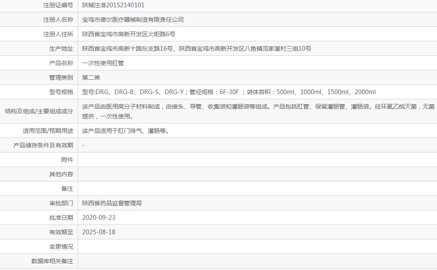Click approving department 陕西省药品监督管理局
Screen dimensions: 437x270
[112, 203]
